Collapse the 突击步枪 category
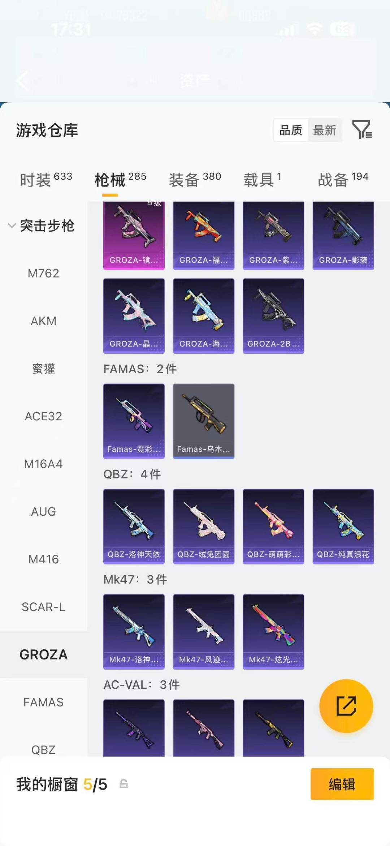Viewport: 390px width, 846px height. (x=41, y=226)
